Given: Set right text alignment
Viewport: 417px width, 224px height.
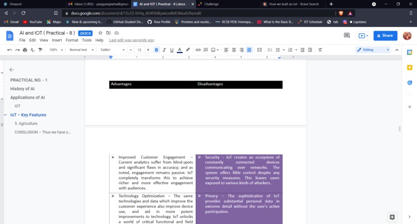Looking at the screenshot, I should coord(242,50).
